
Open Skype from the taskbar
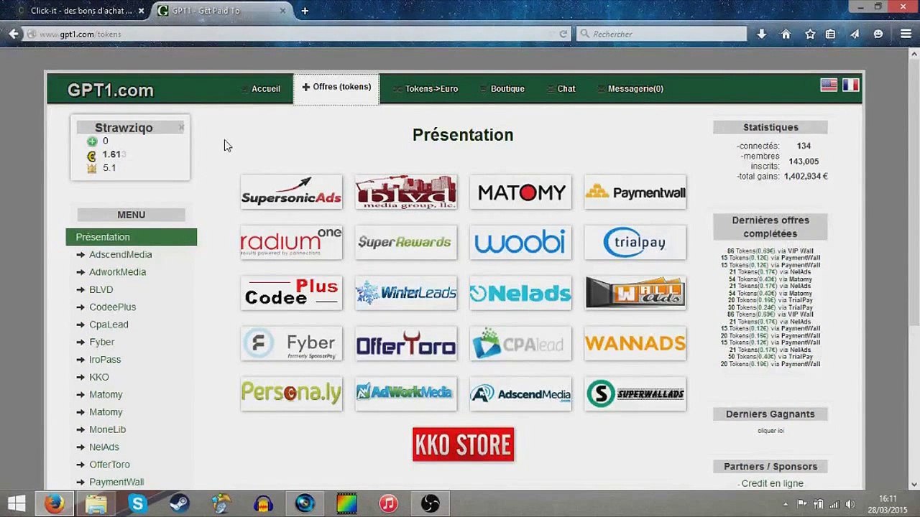[x=137, y=503]
